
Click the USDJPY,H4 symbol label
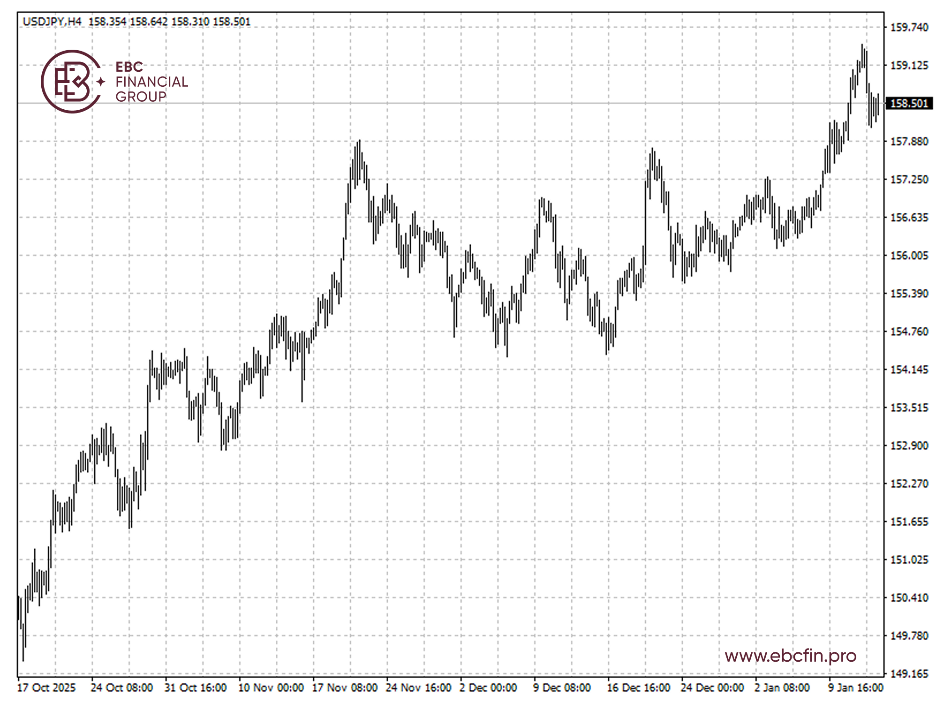pyautogui.click(x=52, y=22)
